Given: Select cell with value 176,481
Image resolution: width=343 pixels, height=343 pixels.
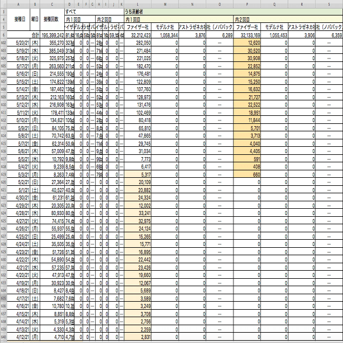Looking at the screenshot, I should click(x=138, y=74).
